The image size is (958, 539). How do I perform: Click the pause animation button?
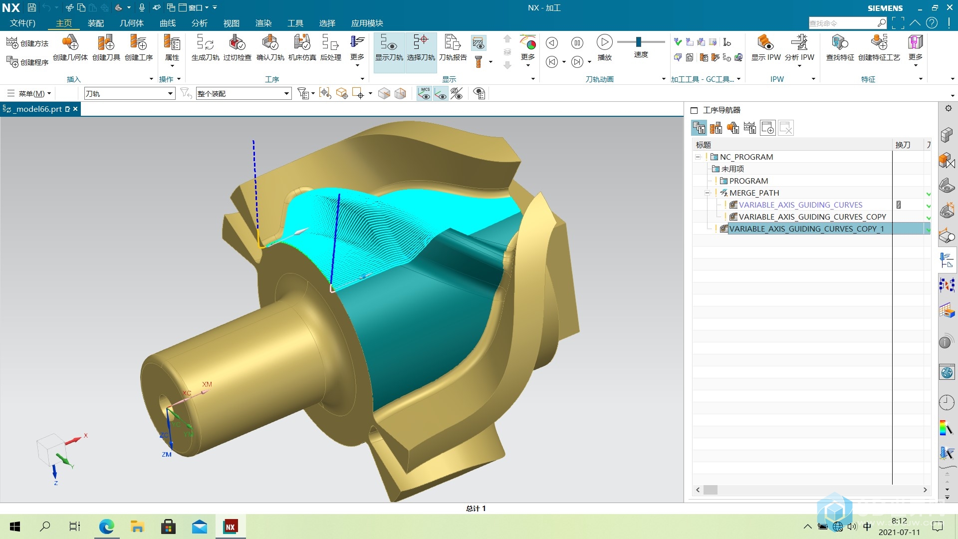[577, 43]
